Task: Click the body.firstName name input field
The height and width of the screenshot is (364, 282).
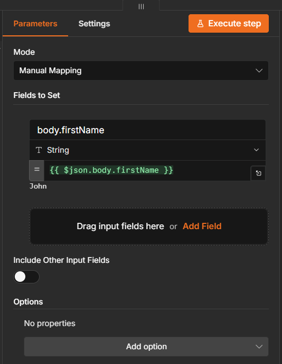Action: coord(147,130)
